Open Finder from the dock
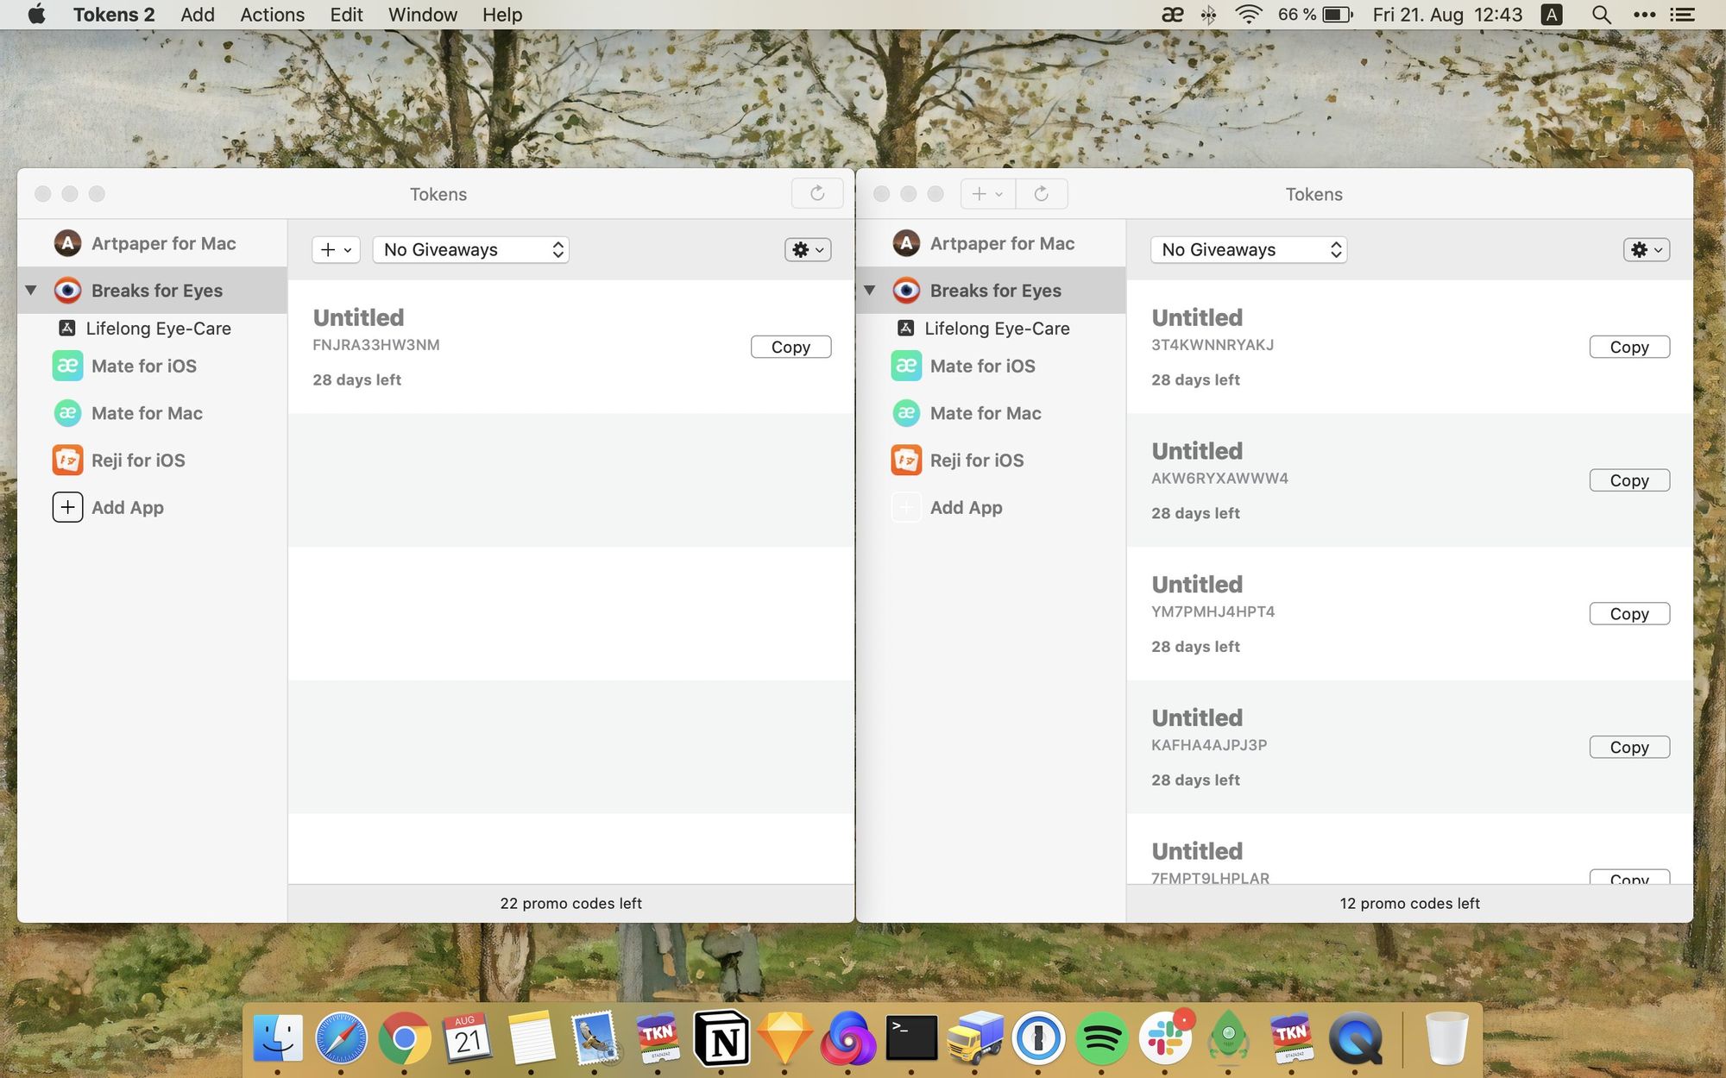The height and width of the screenshot is (1078, 1726). coord(278,1038)
